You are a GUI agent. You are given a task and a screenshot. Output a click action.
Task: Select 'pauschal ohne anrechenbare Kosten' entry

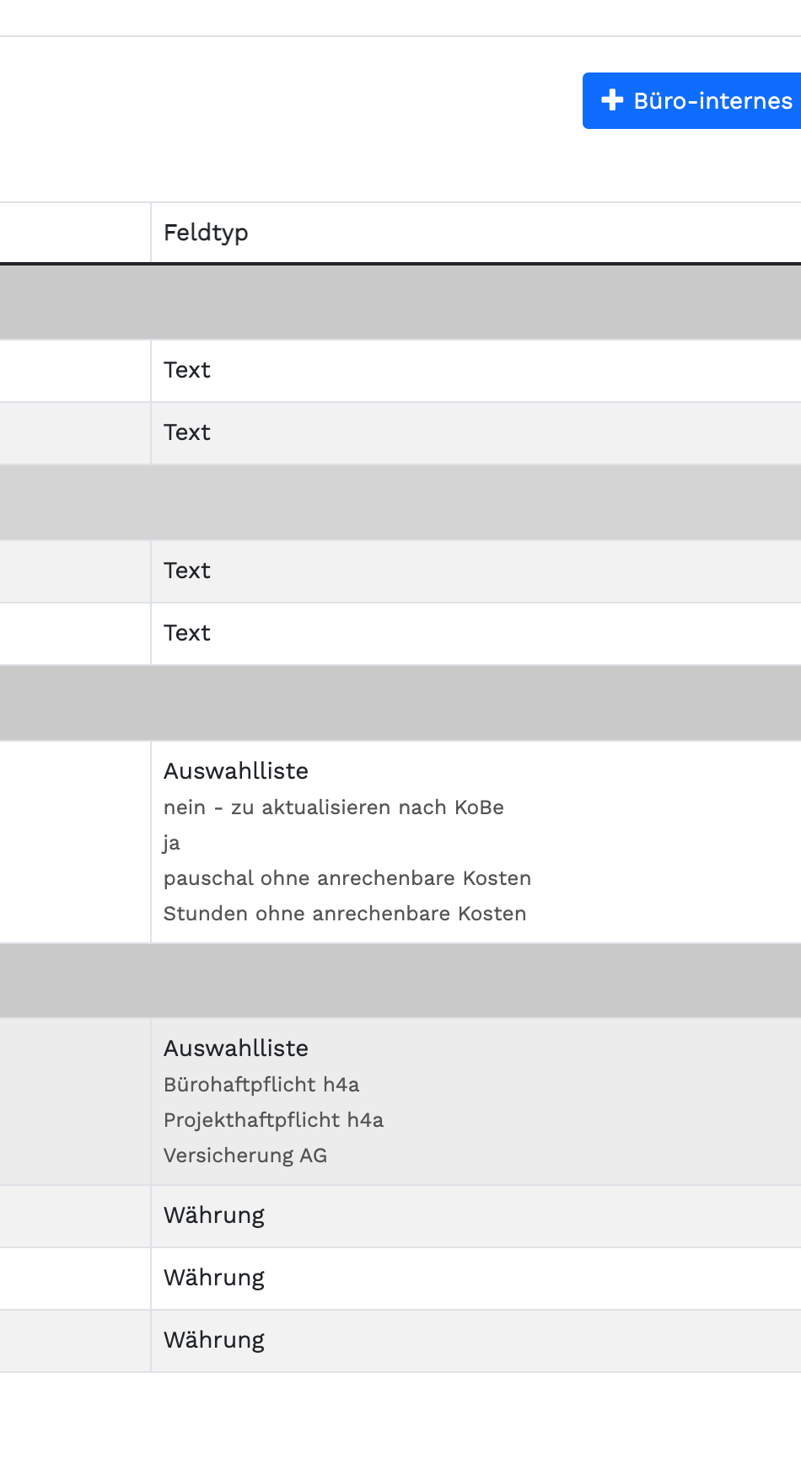tap(347, 878)
